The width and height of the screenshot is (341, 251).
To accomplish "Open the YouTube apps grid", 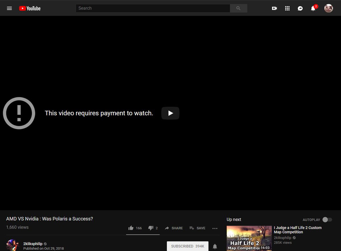I will pos(287,8).
